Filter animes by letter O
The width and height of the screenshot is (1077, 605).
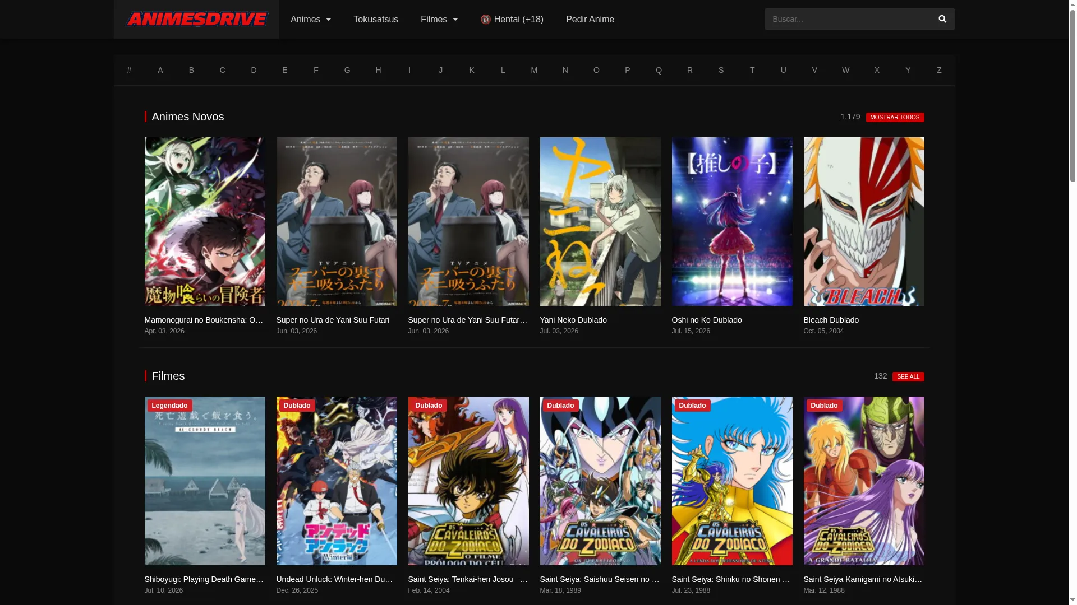pos(596,70)
